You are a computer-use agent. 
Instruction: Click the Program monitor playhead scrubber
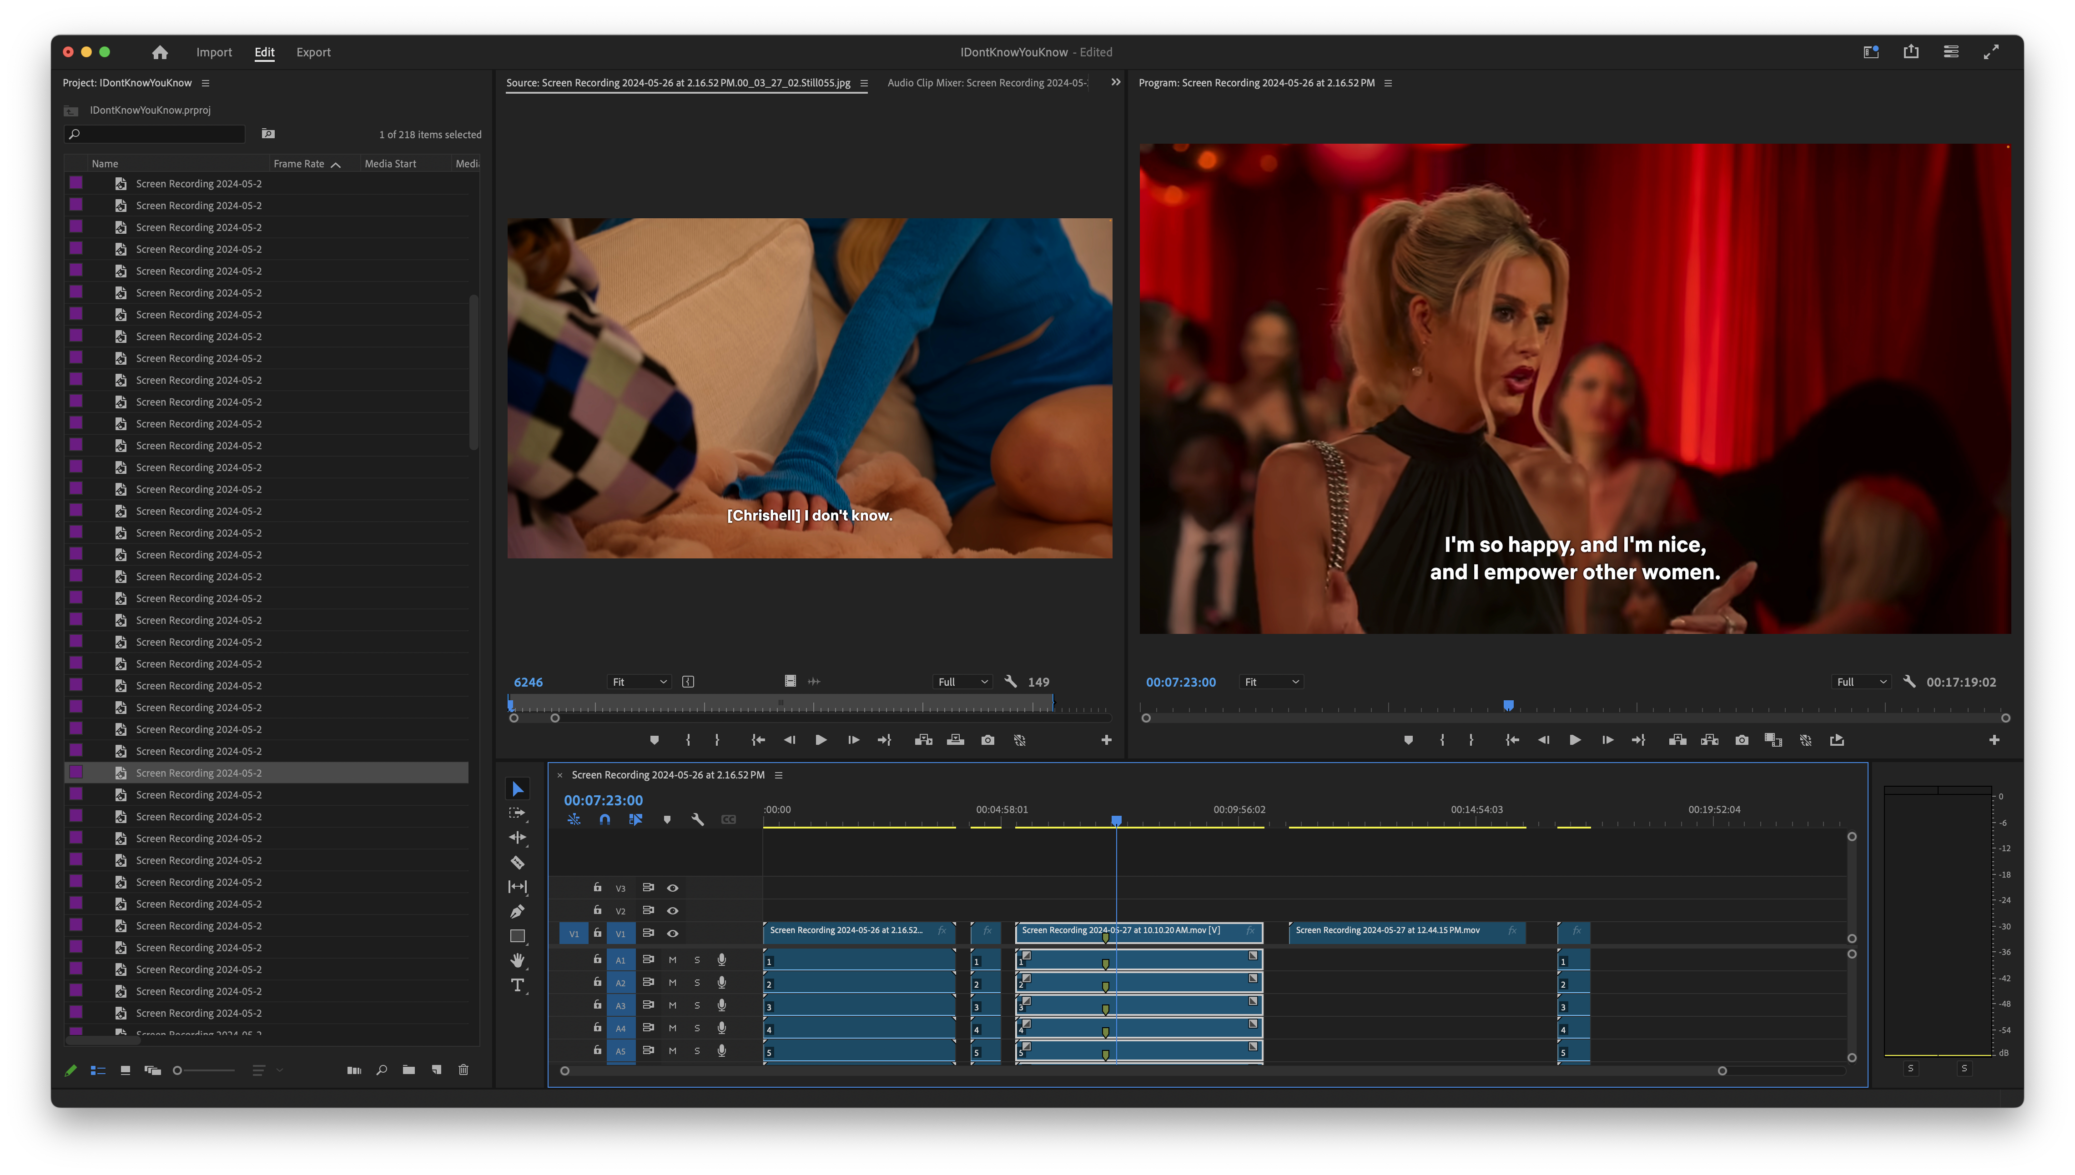(1508, 705)
